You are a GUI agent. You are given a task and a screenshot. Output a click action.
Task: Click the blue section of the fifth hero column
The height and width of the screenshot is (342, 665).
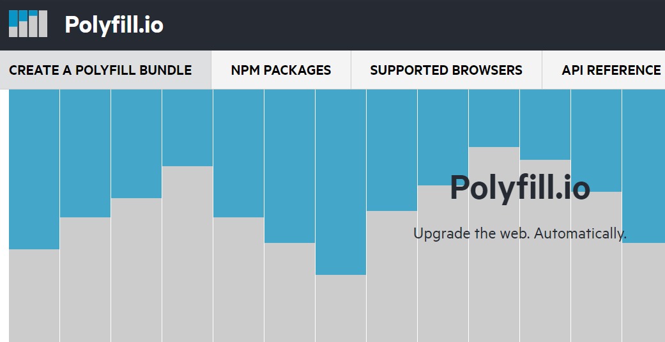point(238,153)
